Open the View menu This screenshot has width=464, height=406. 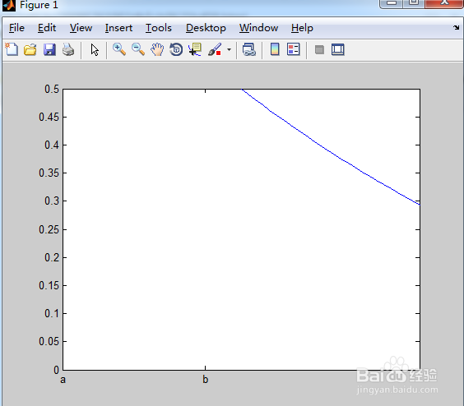pos(81,28)
